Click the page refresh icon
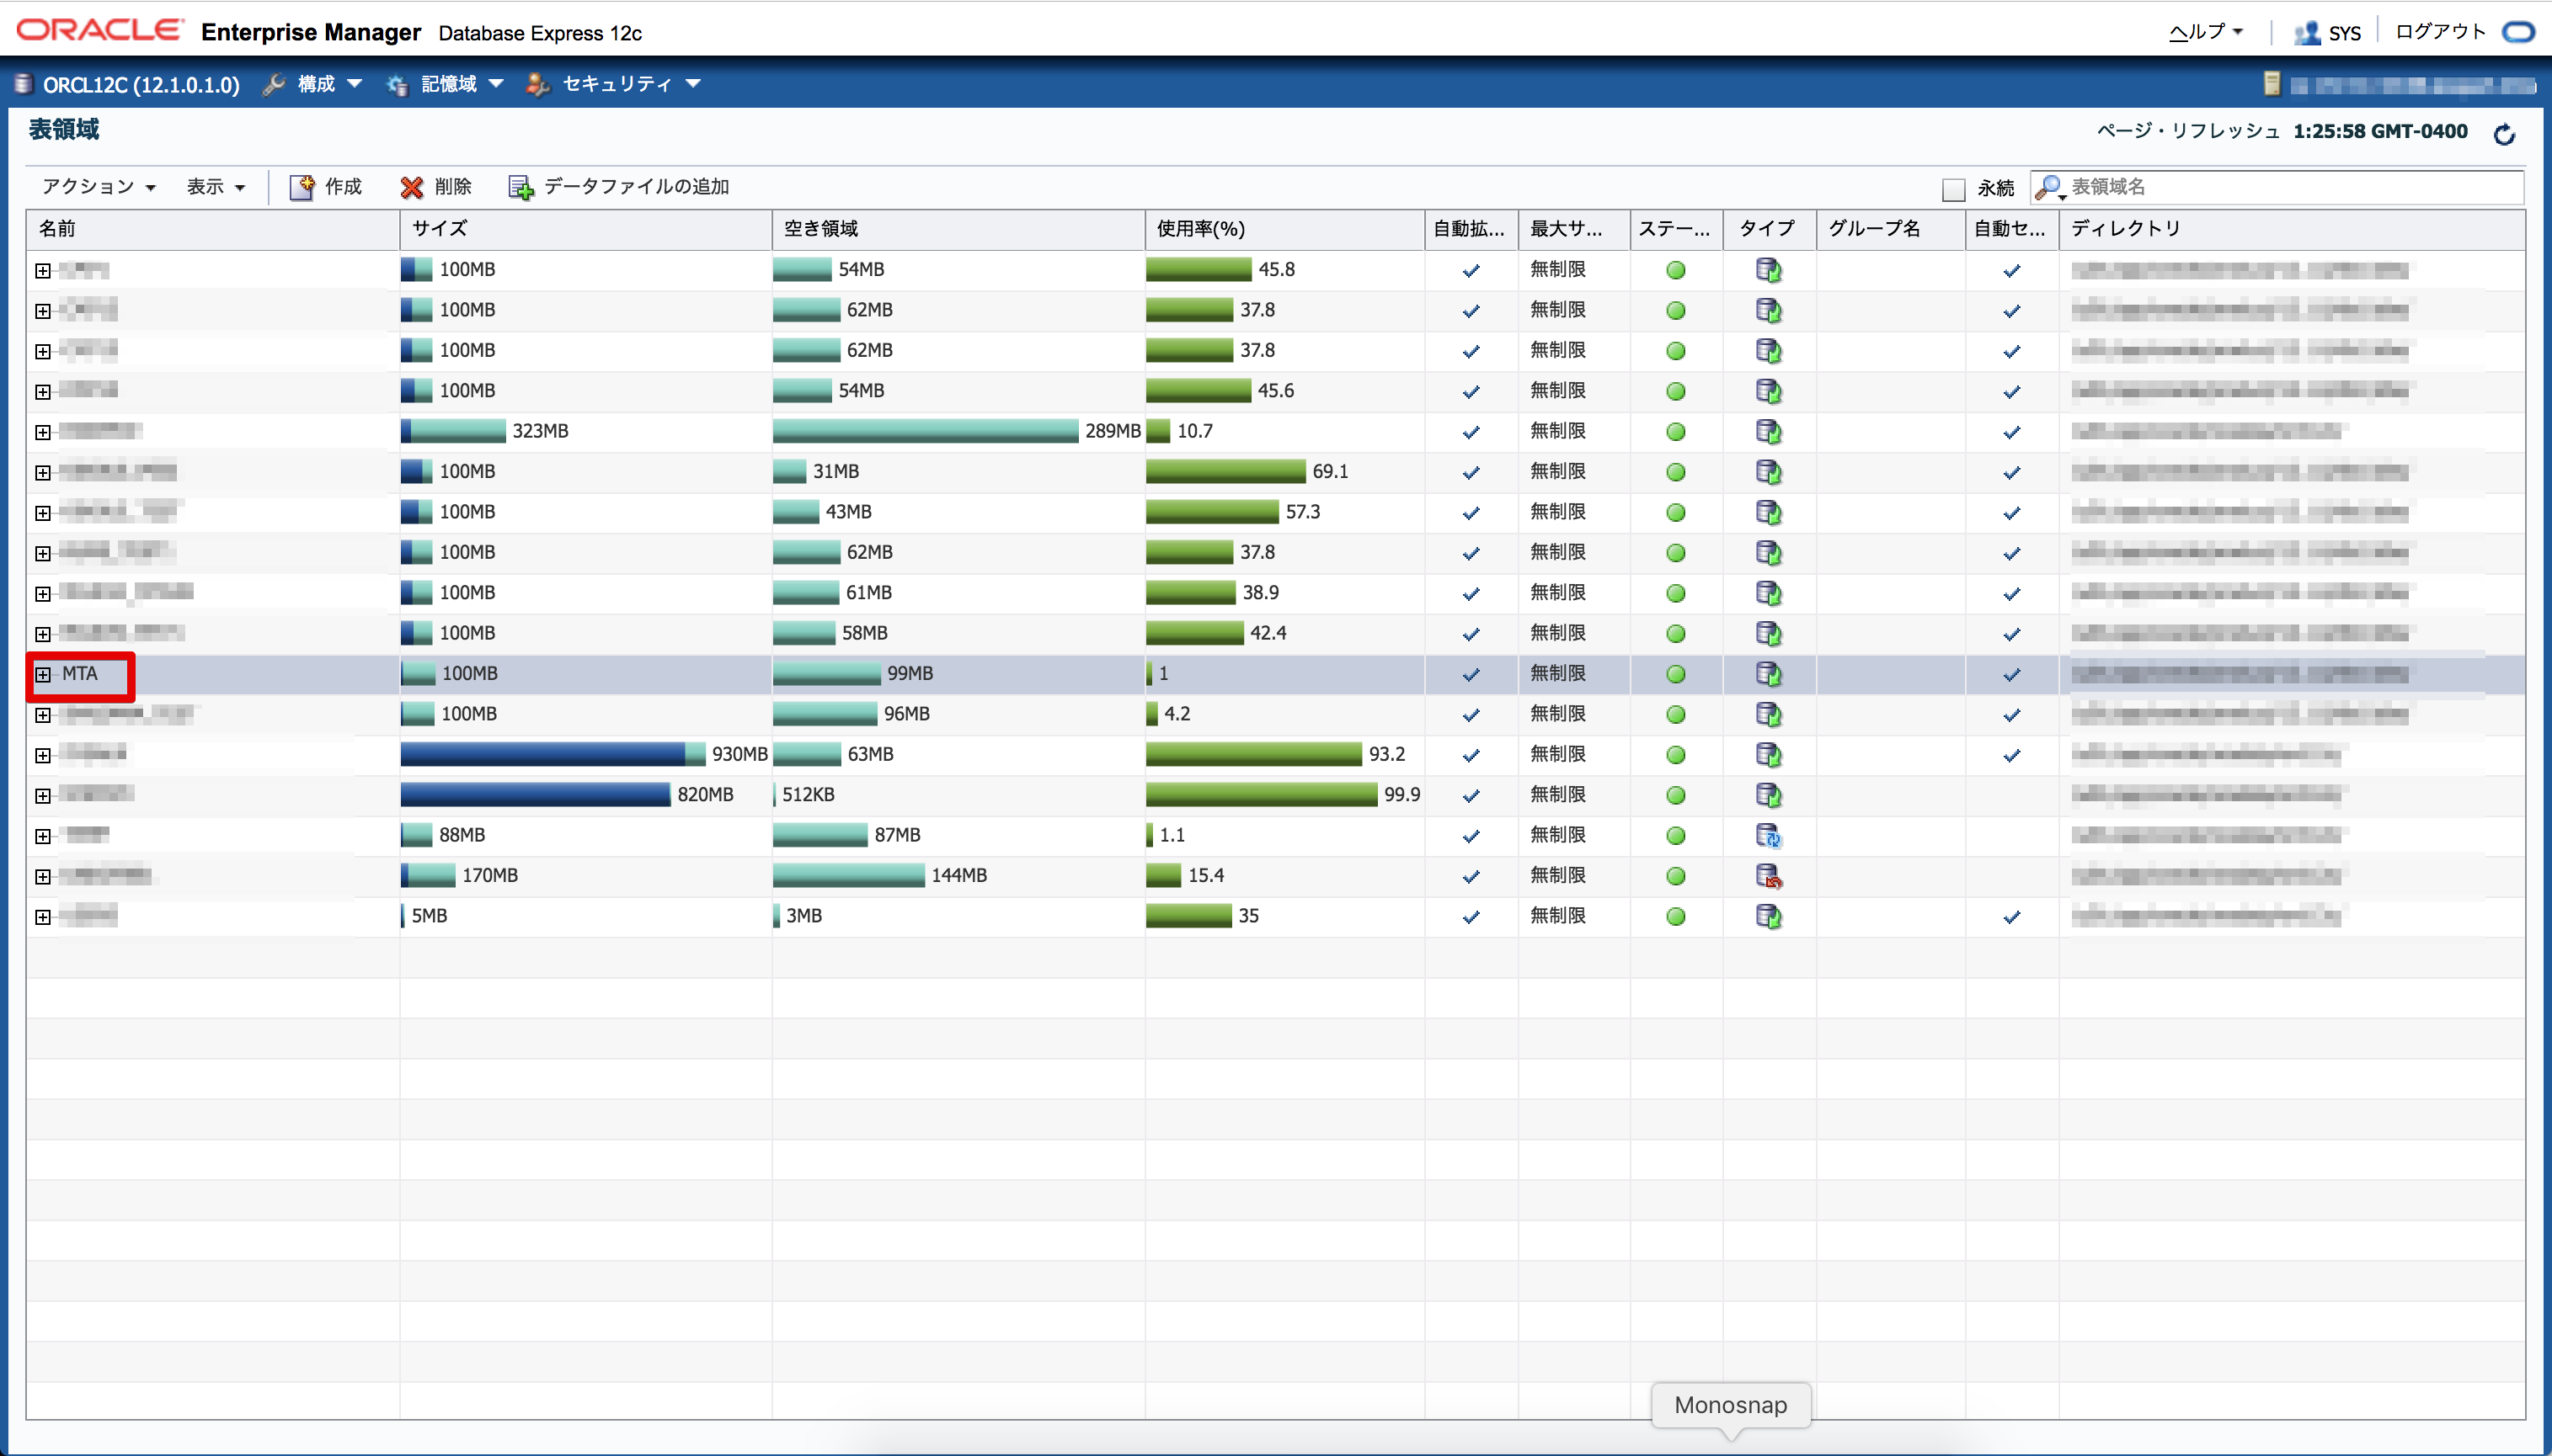 pos(2504,134)
